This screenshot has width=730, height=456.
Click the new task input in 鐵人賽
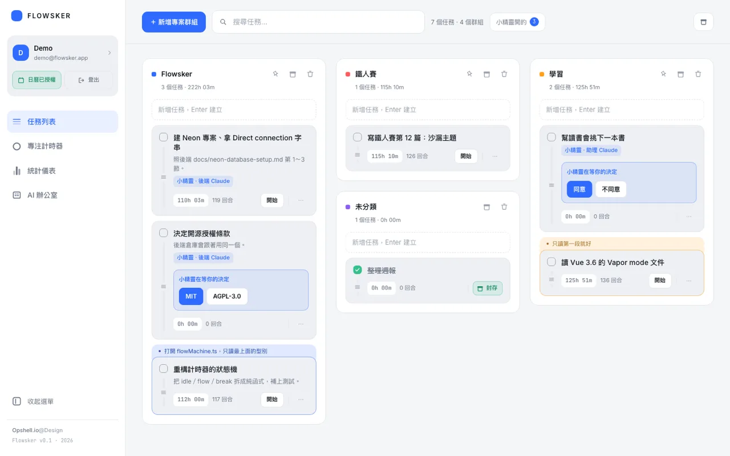coord(428,109)
